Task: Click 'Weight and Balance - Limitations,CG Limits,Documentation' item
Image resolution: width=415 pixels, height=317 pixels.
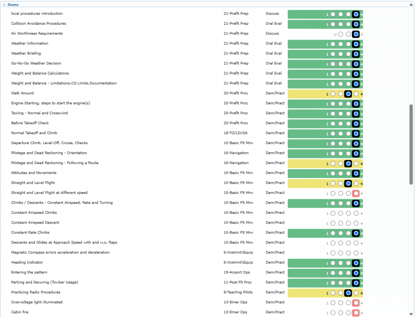Action: (x=64, y=83)
